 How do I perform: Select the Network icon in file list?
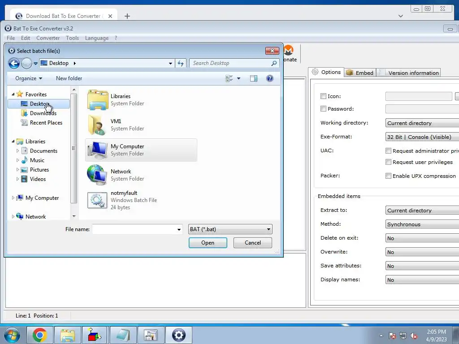(x=97, y=175)
